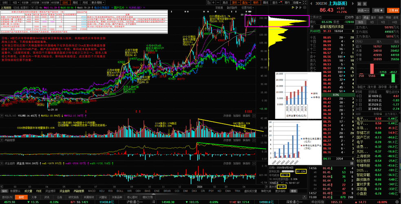Screen dimensions: 401x204
Task: Switch to the 资金 tab
Action: tap(366, 18)
